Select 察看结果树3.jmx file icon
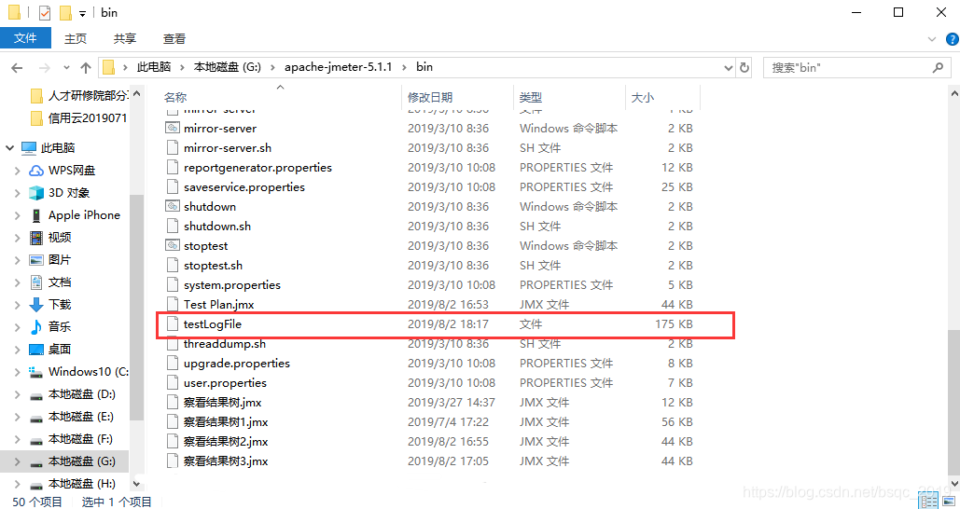960x509 pixels. [173, 461]
